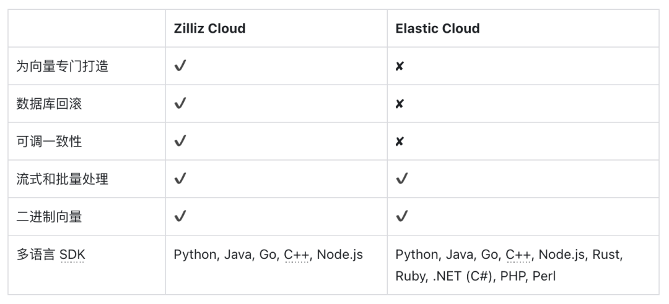Screen dimensions: 669x304
Task: Click Zilliz checkmark for 可调一致性
Action: pos(180,141)
